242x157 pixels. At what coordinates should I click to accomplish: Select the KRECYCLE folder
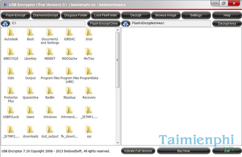click(11, 54)
